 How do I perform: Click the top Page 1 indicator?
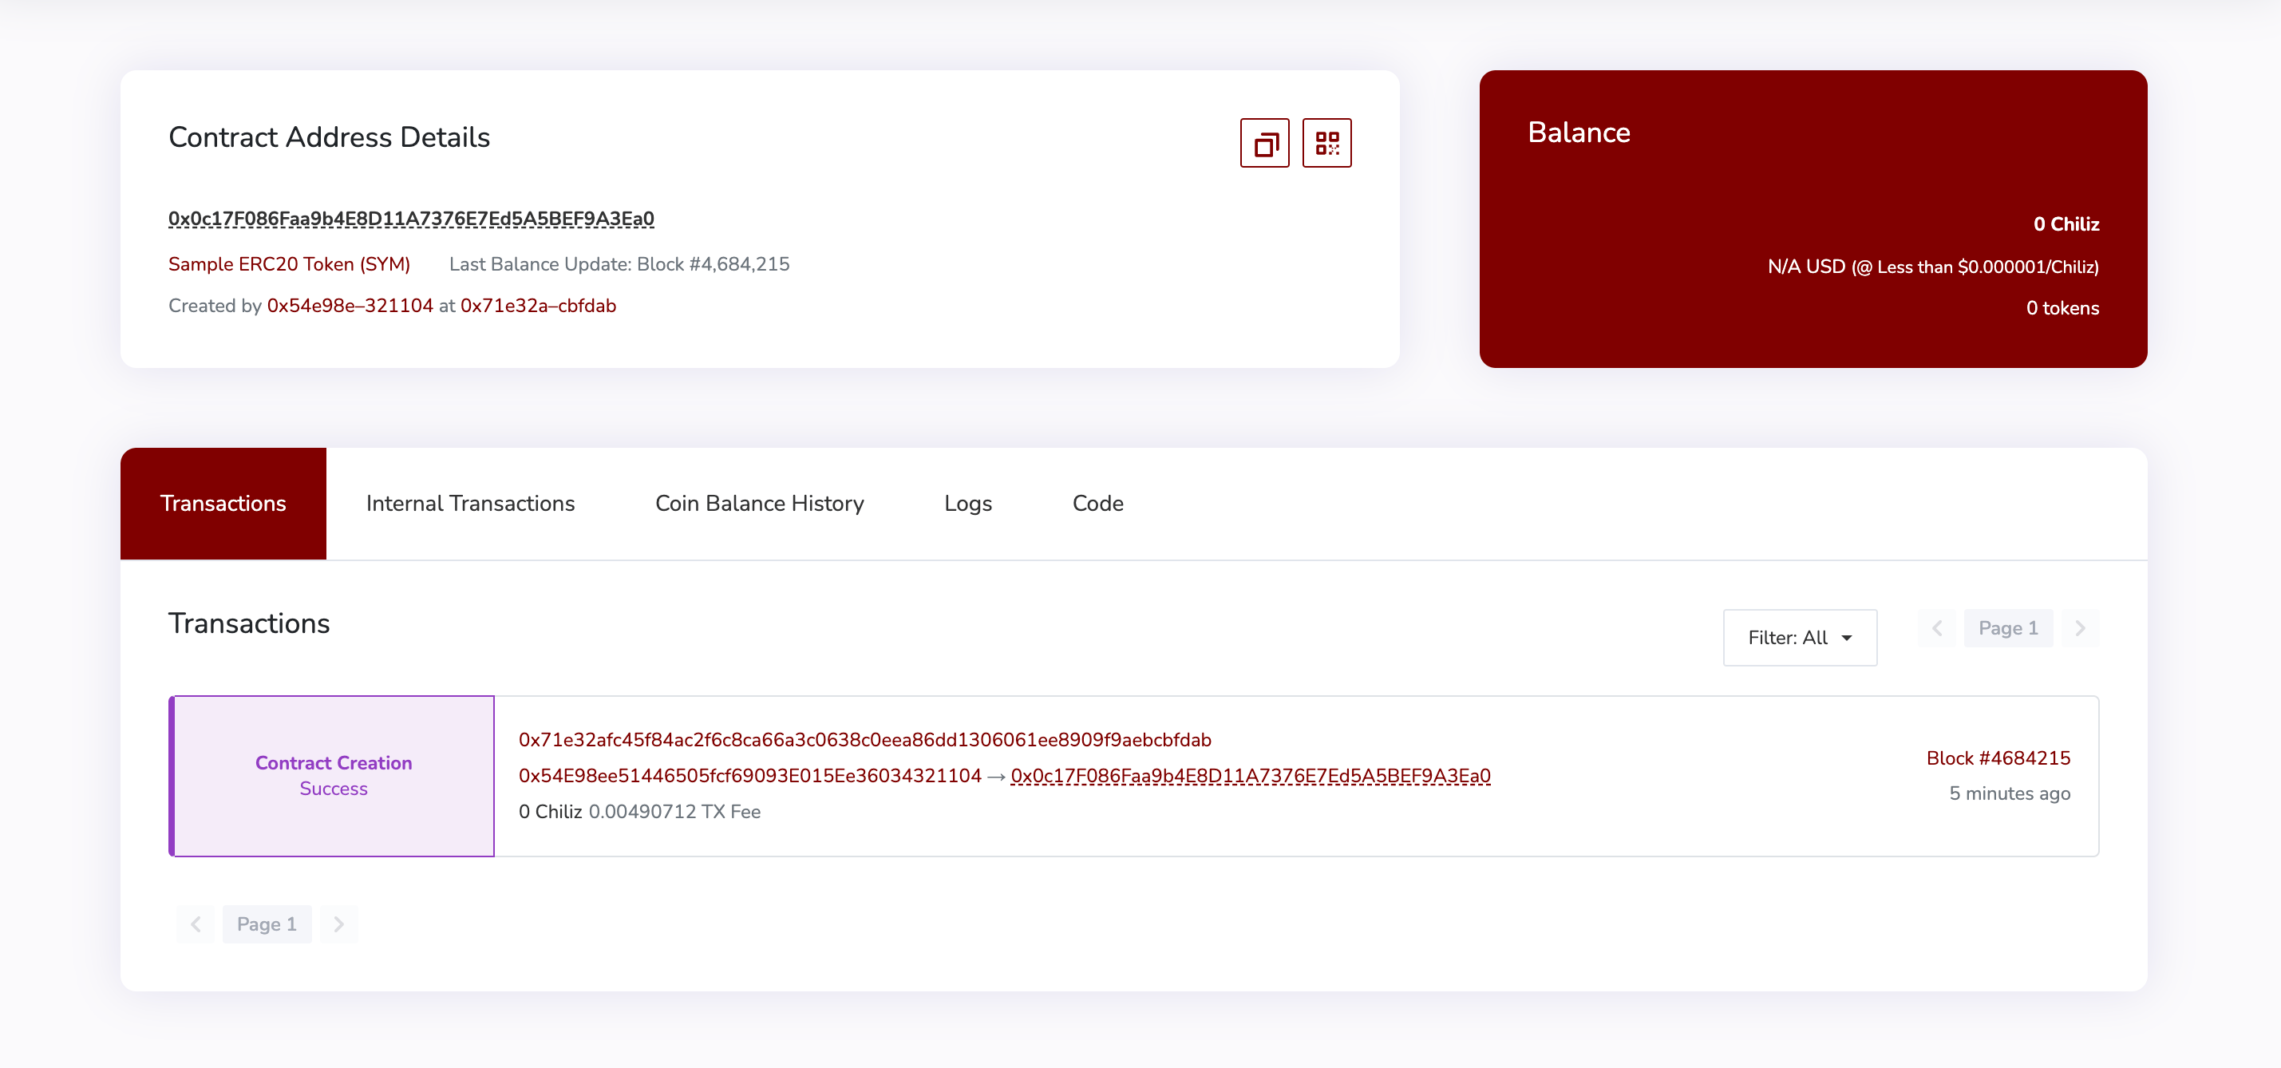click(x=2007, y=628)
